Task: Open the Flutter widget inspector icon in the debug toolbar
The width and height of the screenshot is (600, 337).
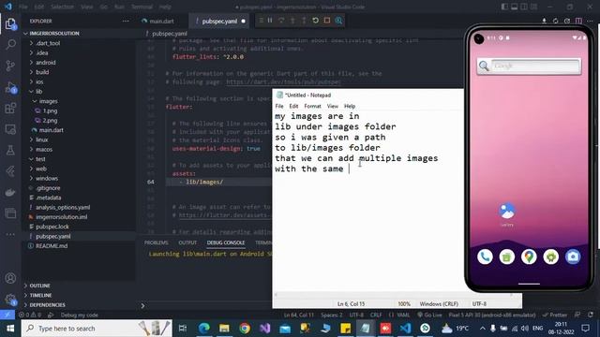Action: [338, 21]
